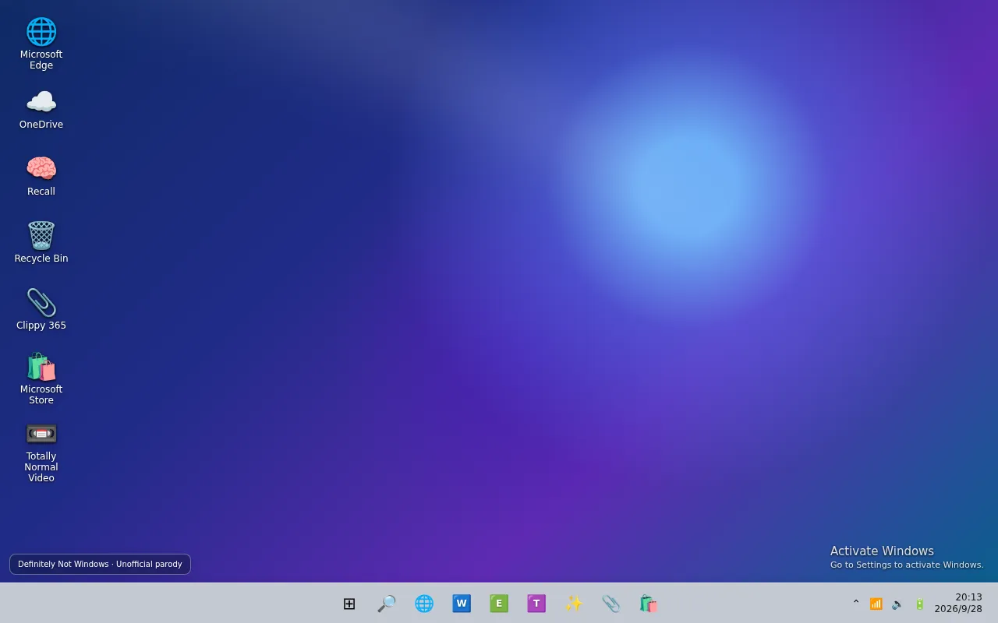The height and width of the screenshot is (623, 998).
Task: Click the Definitely Not Windows parody badge
Action: coord(100,564)
